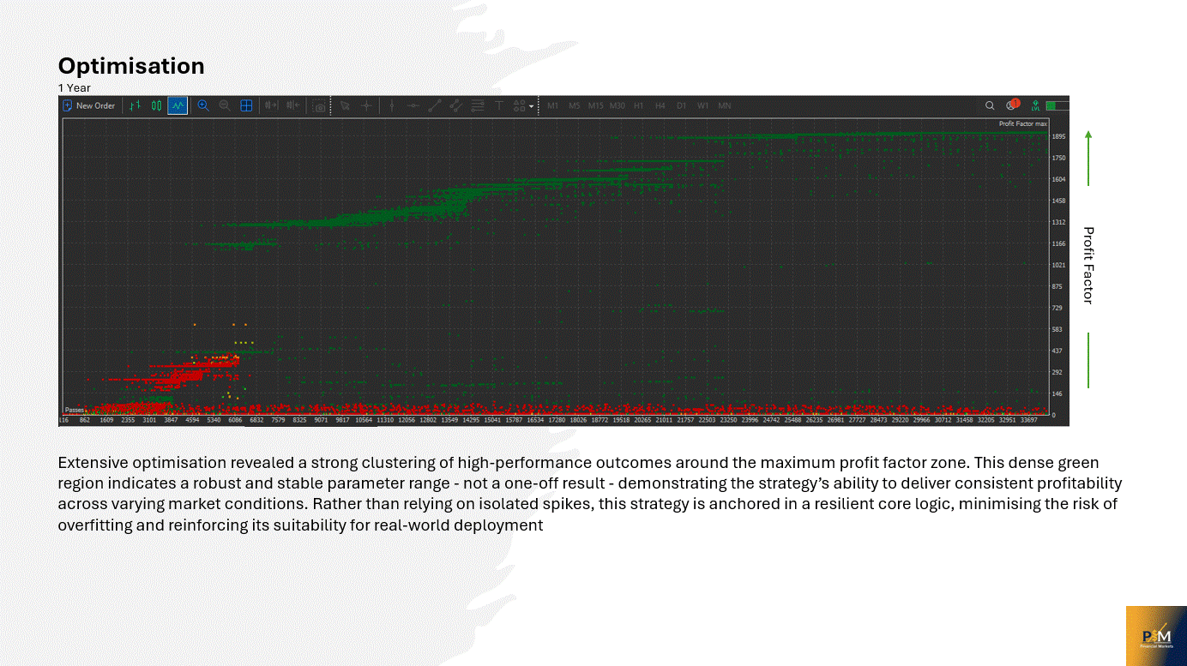Screen dimensions: 1187x666
Task: Zoom in on the chart
Action: 203,105
